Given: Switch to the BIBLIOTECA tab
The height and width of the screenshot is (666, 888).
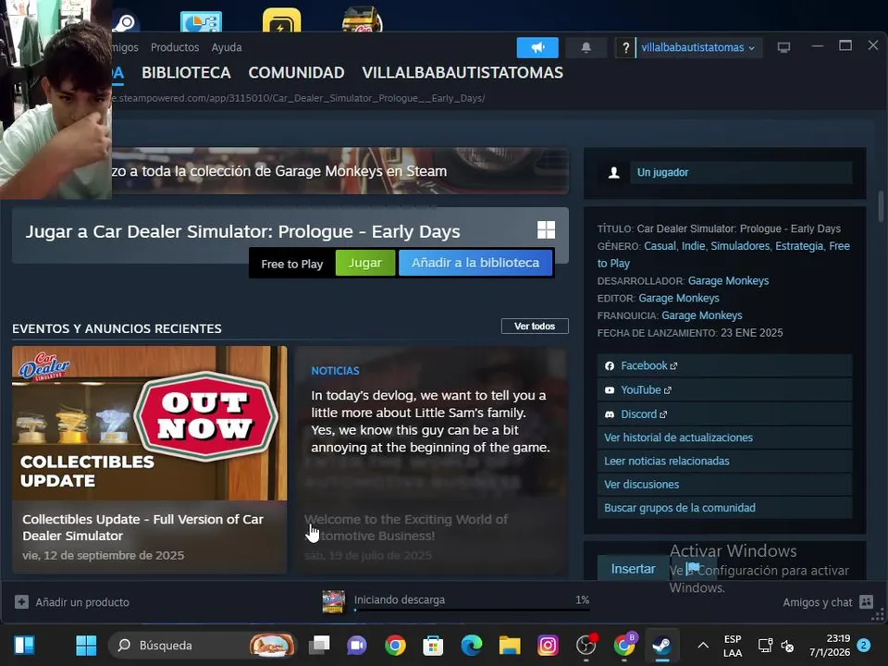Looking at the screenshot, I should pyautogui.click(x=186, y=73).
